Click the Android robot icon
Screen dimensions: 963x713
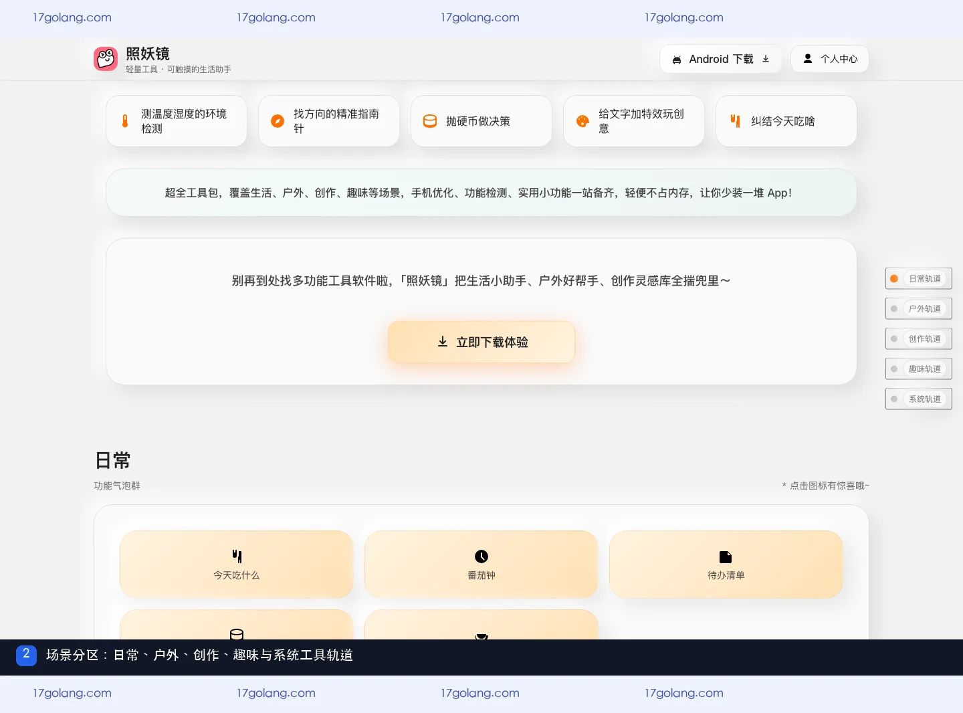click(x=677, y=60)
